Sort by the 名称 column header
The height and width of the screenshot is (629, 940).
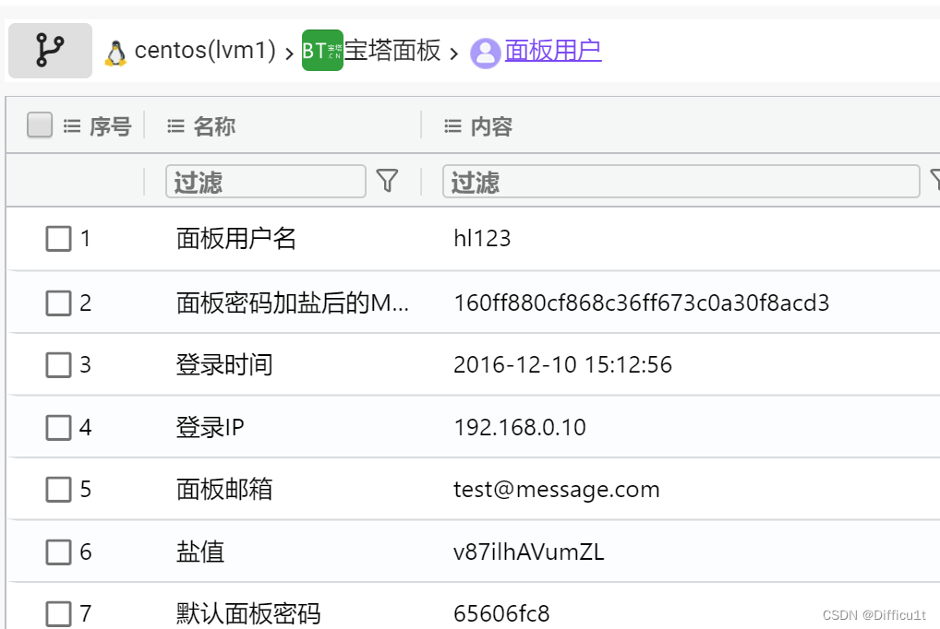tap(214, 126)
